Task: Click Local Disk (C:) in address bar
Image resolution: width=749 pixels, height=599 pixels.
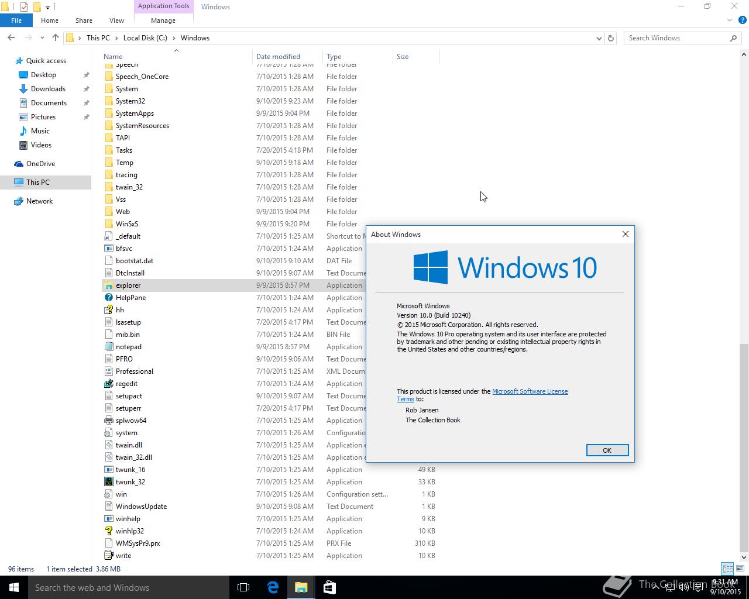Action: click(145, 38)
